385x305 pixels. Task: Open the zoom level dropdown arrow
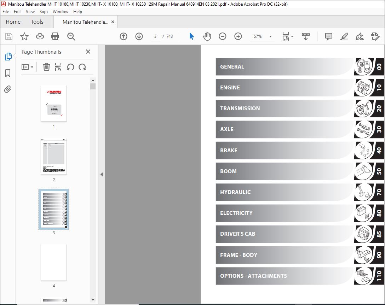(270, 36)
